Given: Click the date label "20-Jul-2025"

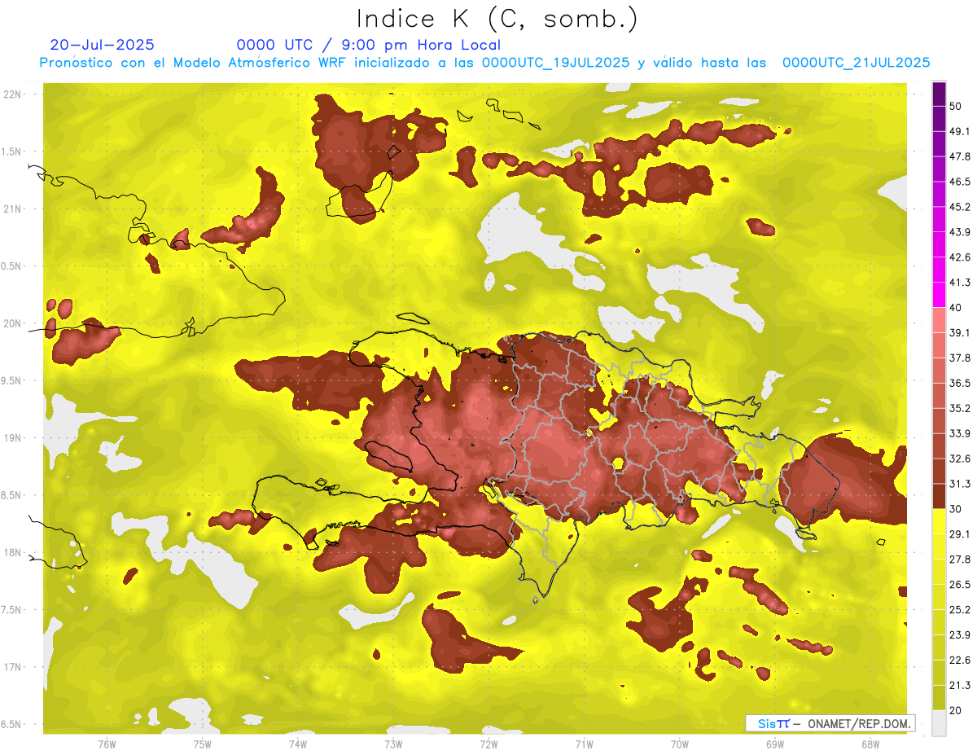Looking at the screenshot, I should 102,45.
